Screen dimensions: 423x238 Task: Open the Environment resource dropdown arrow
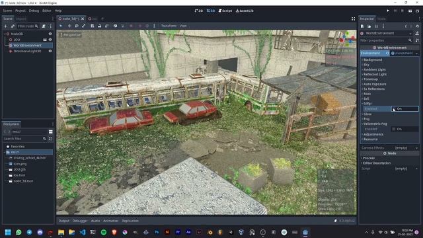pyautogui.click(x=416, y=54)
